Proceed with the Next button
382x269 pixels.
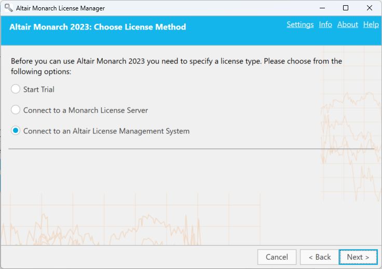358,257
